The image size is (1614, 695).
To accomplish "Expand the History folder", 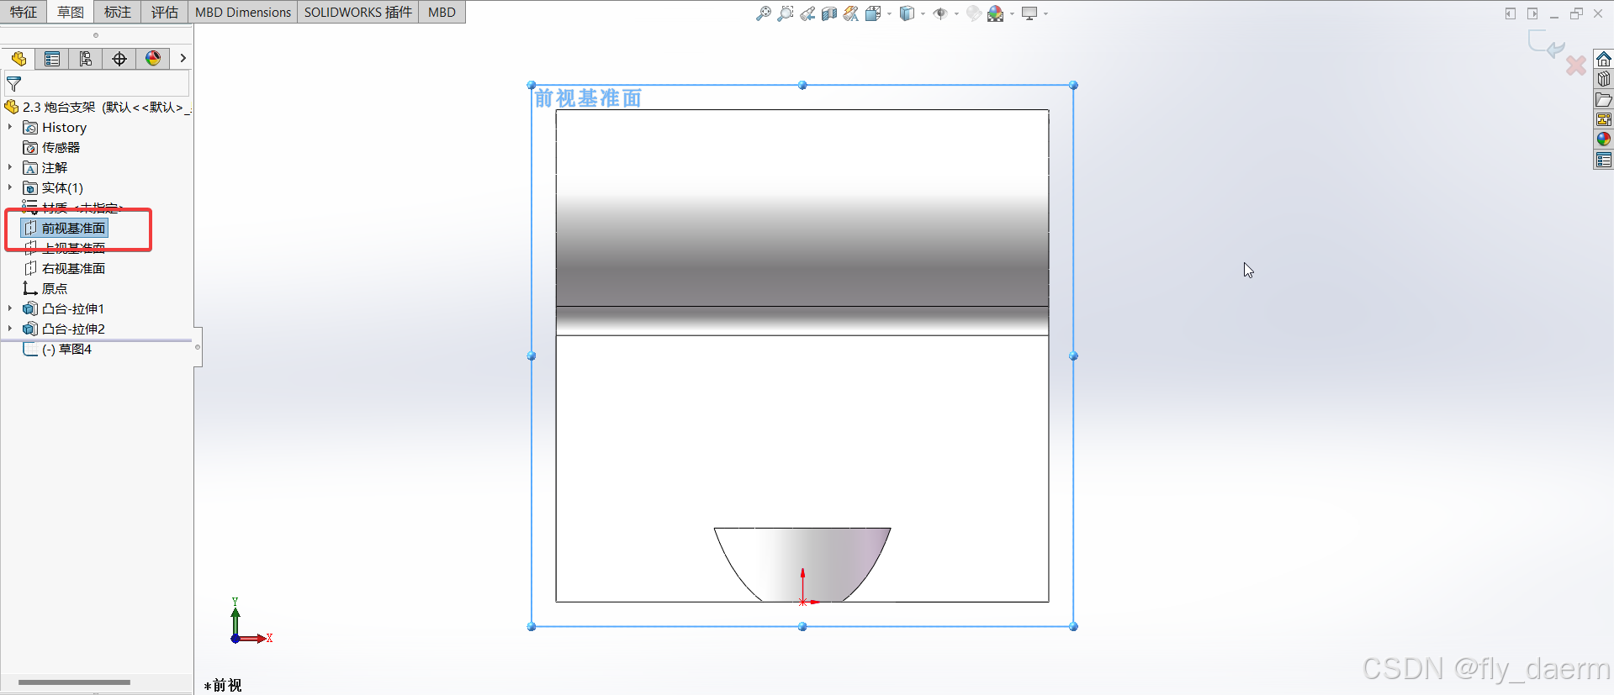I will 10,127.
